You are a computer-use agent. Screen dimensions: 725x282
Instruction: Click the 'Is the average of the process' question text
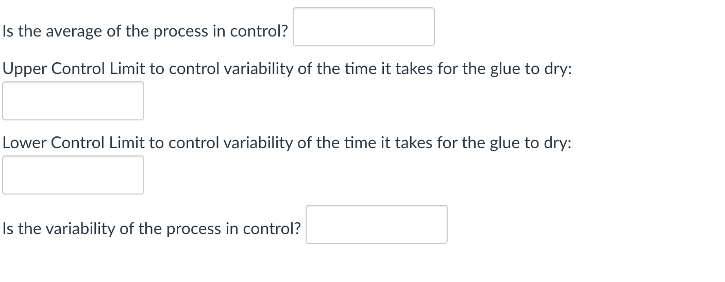(145, 32)
